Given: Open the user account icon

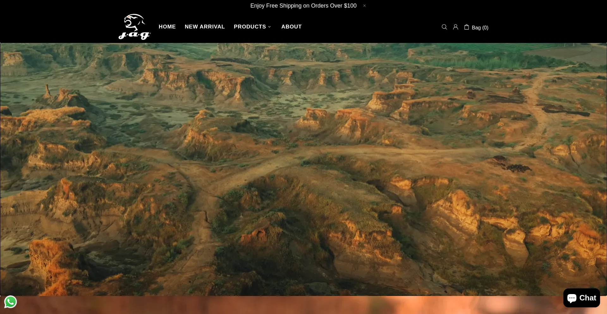Looking at the screenshot, I should [456, 27].
